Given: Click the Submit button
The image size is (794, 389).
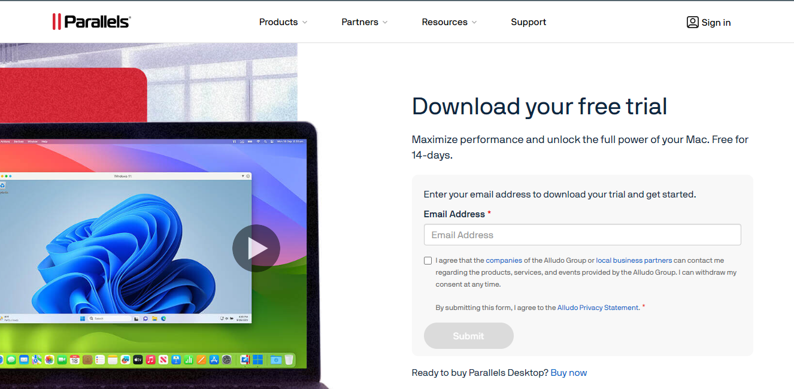Looking at the screenshot, I should tap(468, 336).
